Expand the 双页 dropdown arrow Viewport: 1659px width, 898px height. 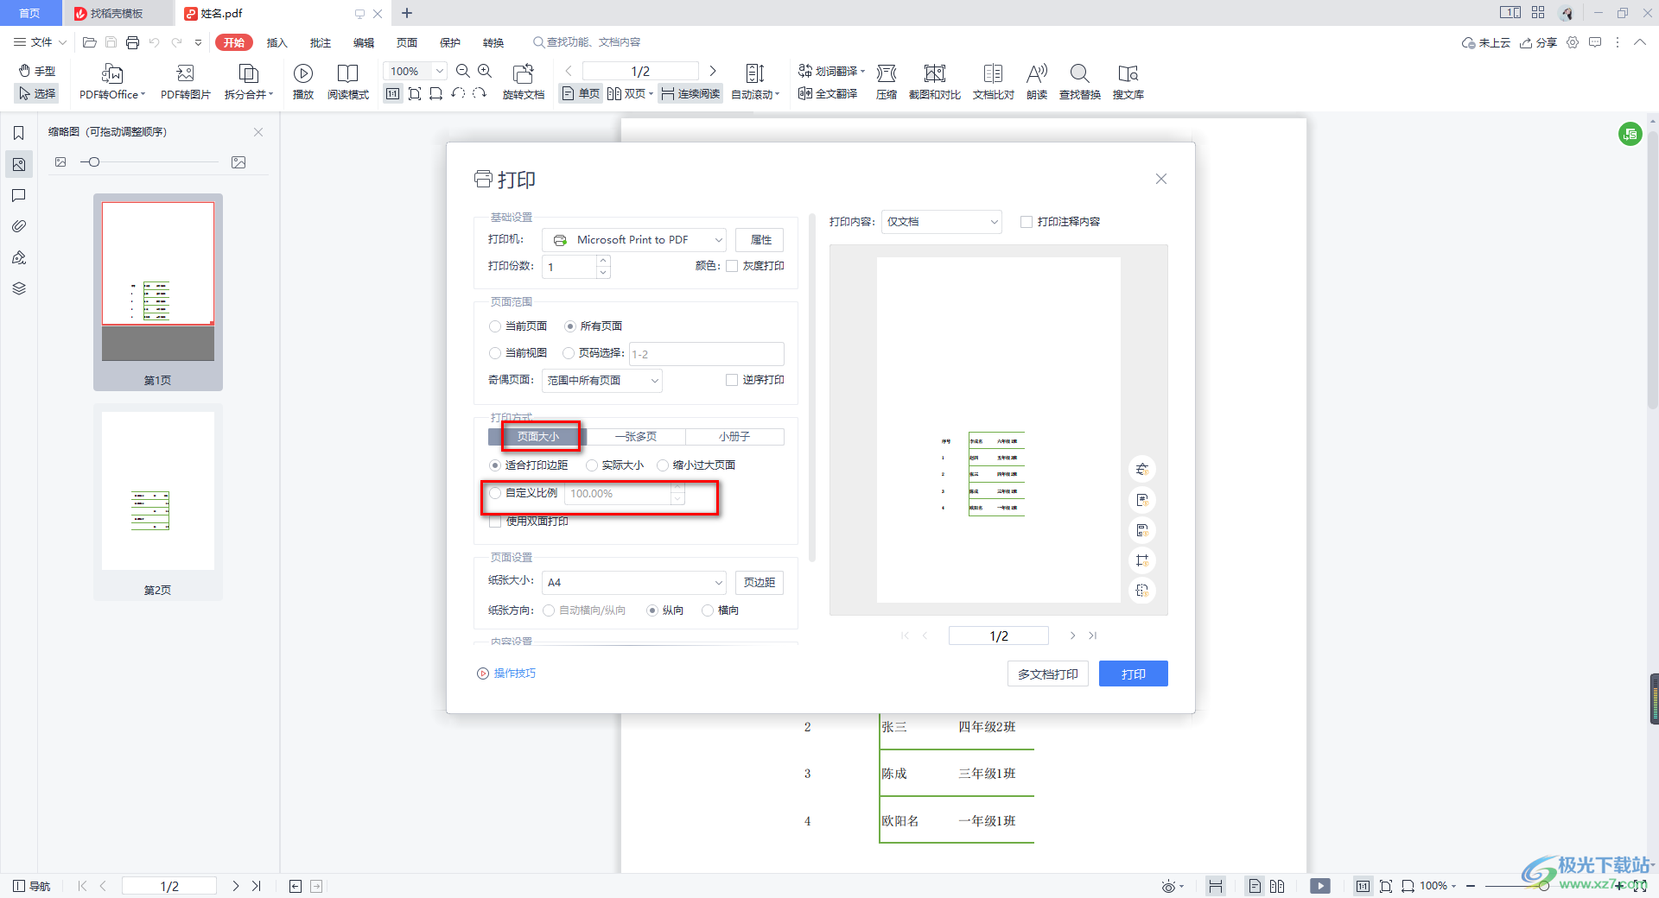[651, 93]
